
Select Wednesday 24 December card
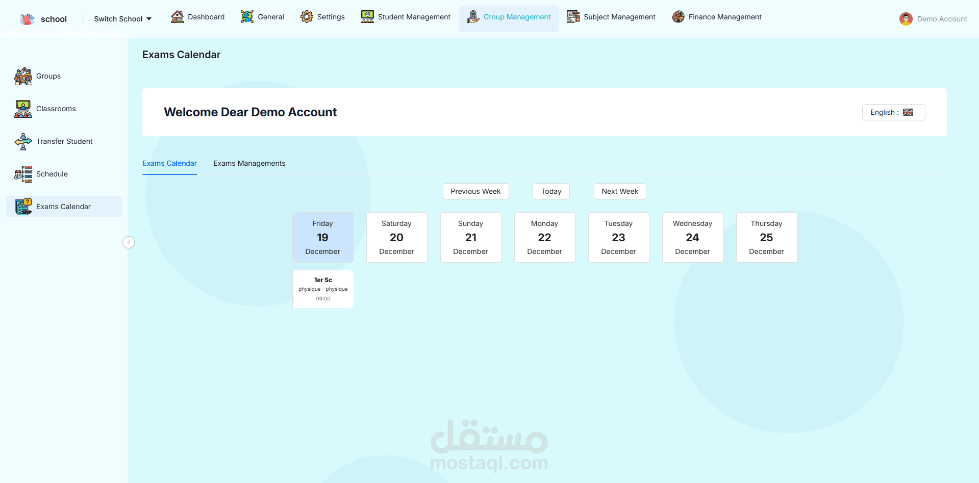click(692, 237)
